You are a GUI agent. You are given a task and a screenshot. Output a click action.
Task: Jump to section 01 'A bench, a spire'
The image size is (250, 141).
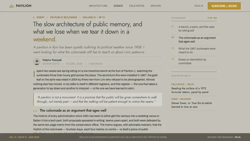click(x=194, y=29)
